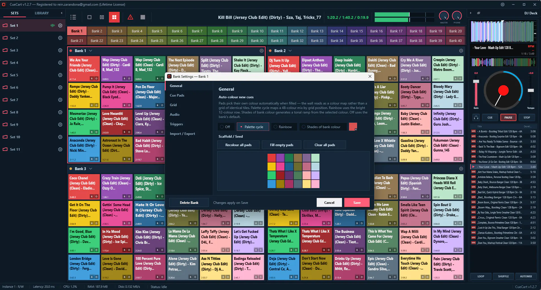Open Bank 1 panel settings gear
The image size is (541, 290).
point(262,51)
